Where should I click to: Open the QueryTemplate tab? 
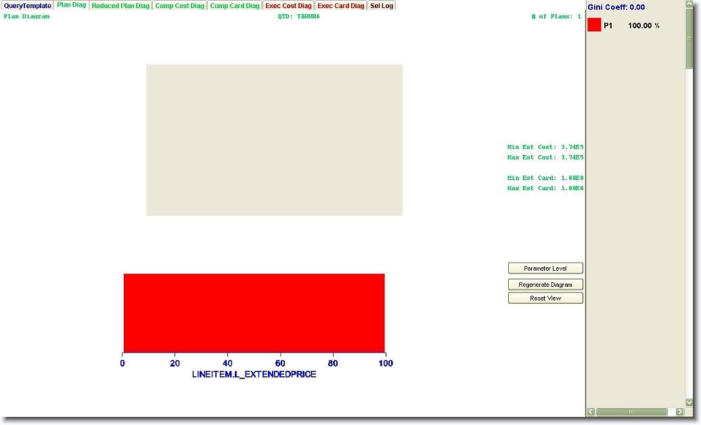click(27, 5)
